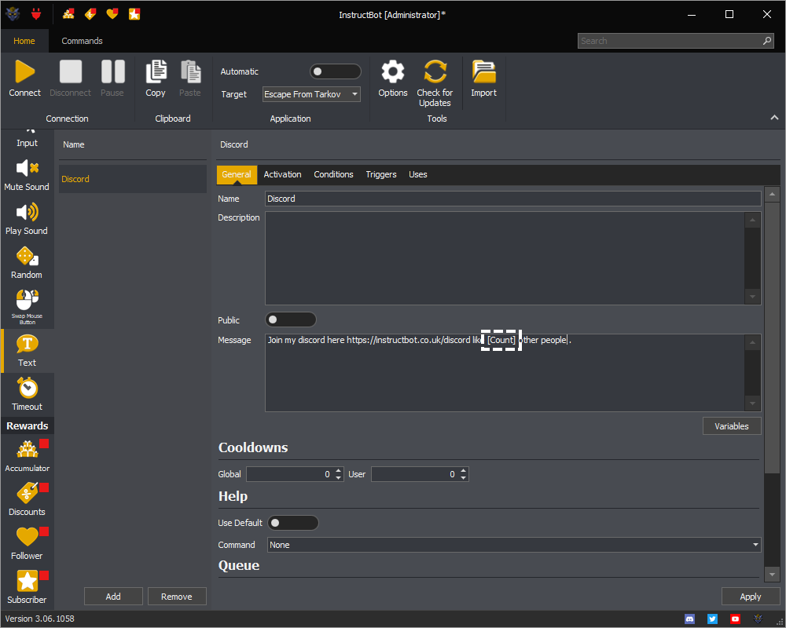The height and width of the screenshot is (628, 786).
Task: Click the red plug icon in title bar
Action: coord(36,14)
